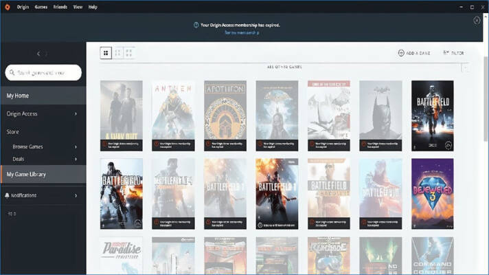
Task: Open Anthem game tile
Action: pyautogui.click(x=173, y=115)
